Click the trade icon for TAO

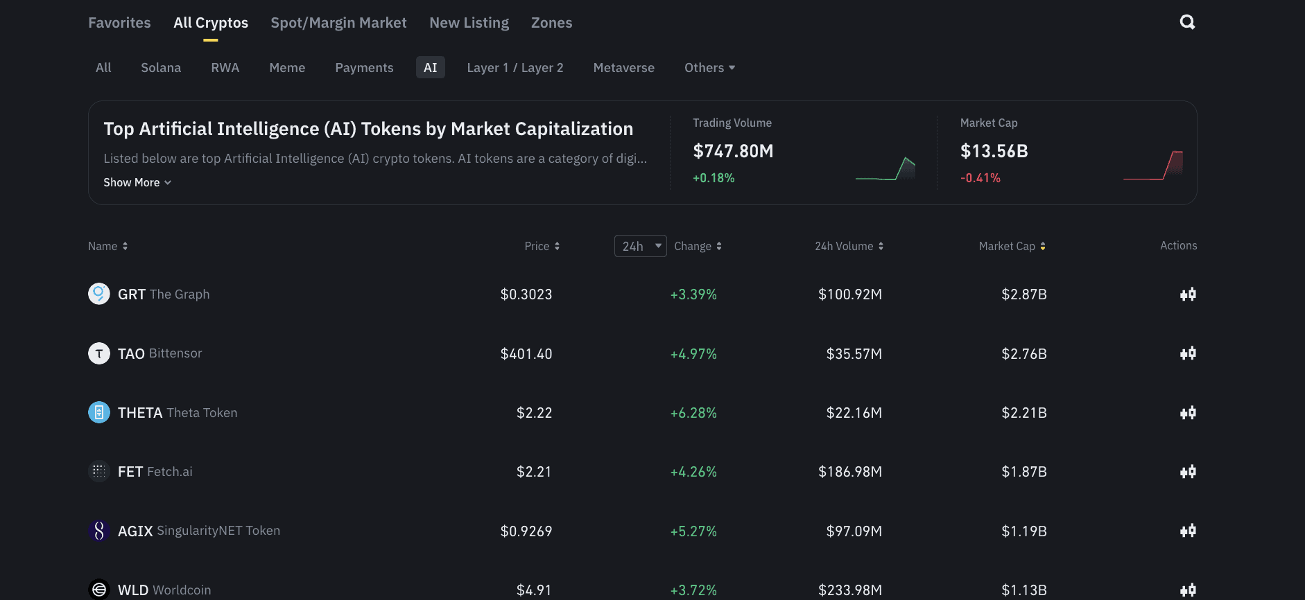pos(1188,353)
